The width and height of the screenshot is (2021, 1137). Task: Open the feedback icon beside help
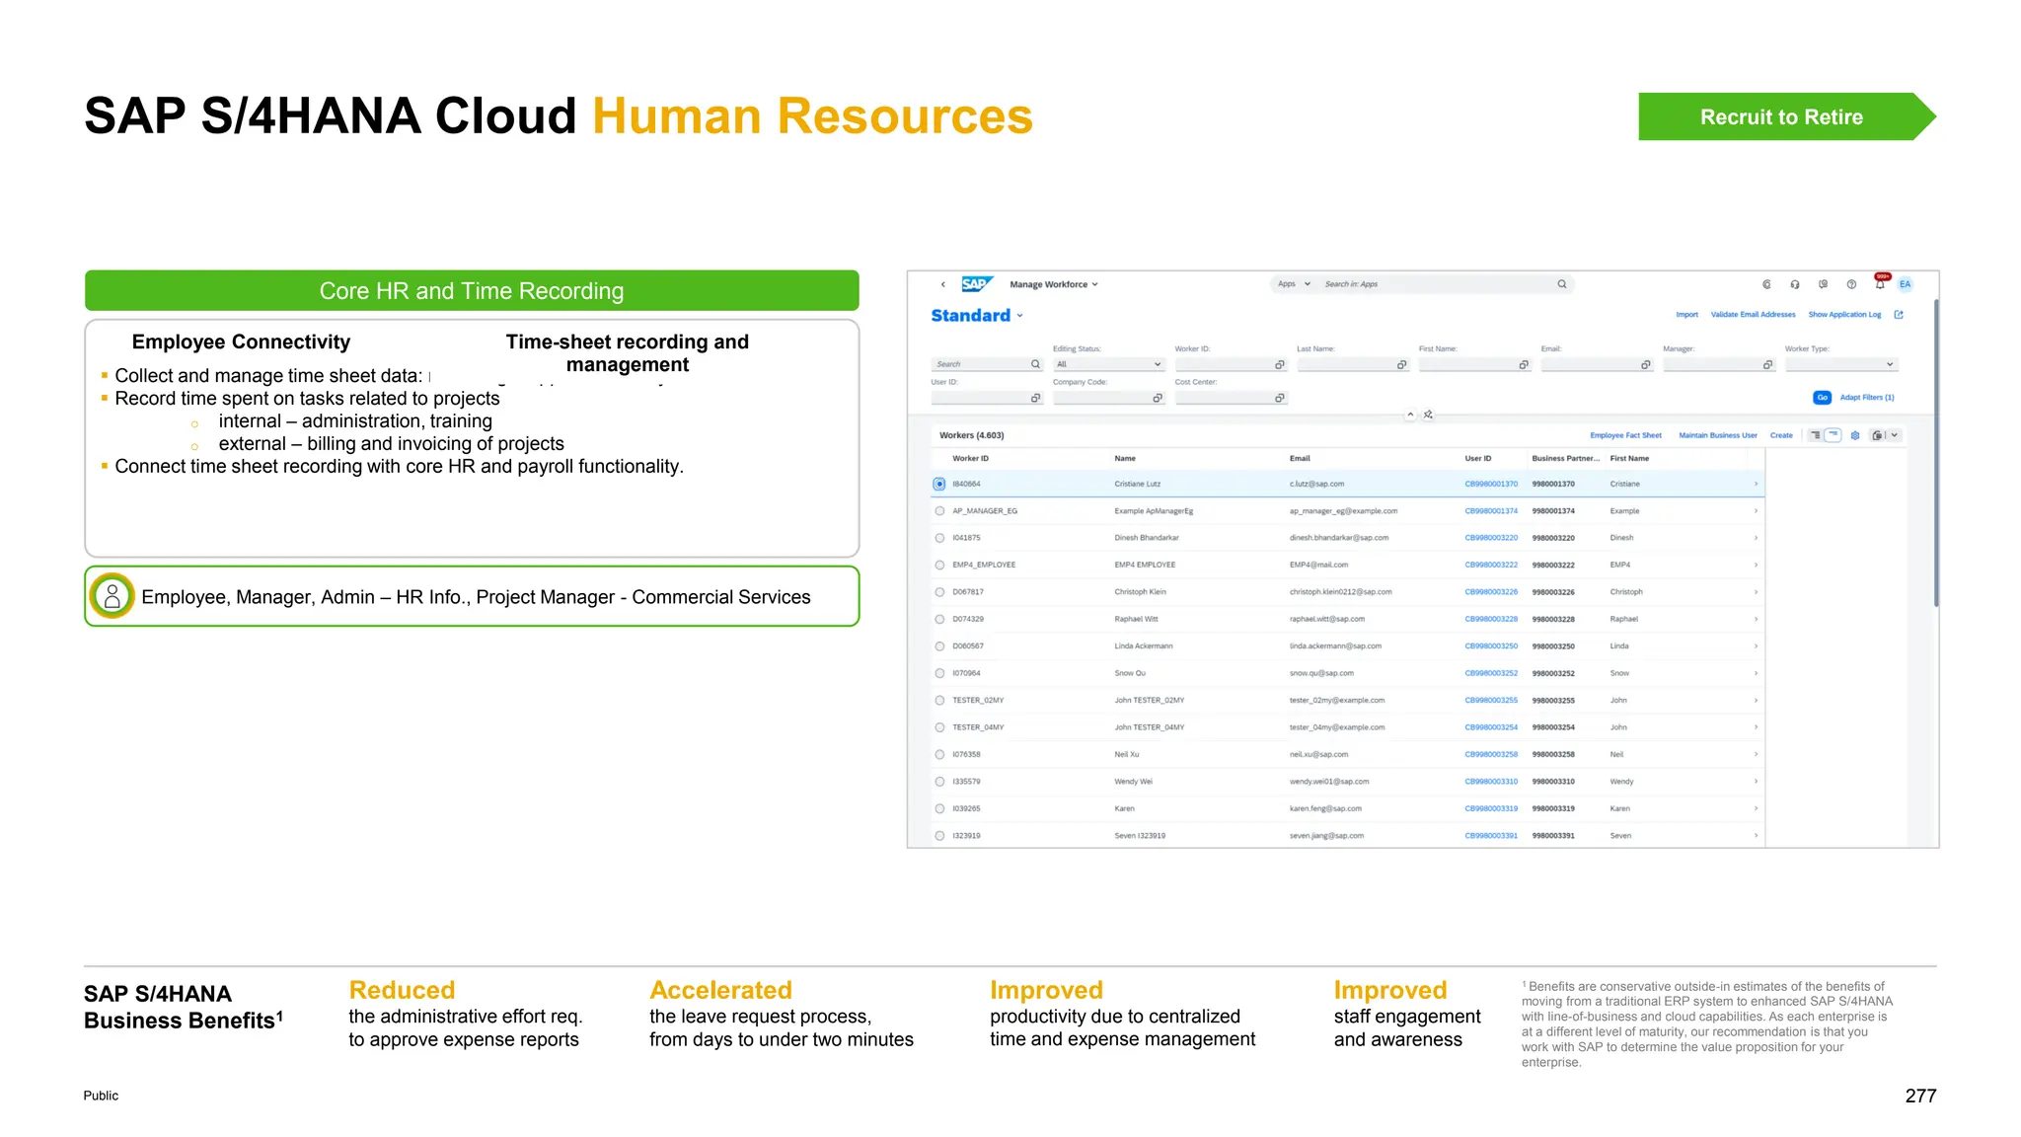tap(1824, 284)
